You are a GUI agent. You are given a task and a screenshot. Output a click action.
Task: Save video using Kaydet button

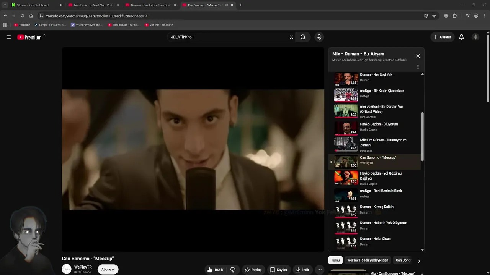pos(278,270)
